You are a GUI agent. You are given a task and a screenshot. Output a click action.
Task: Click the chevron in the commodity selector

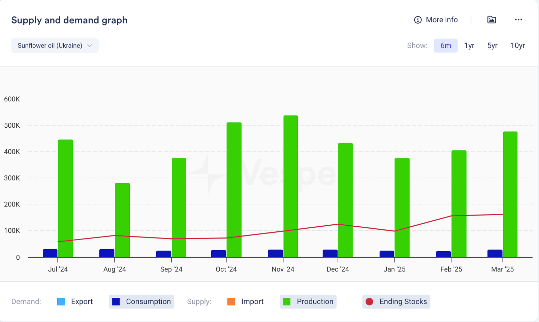tap(90, 46)
